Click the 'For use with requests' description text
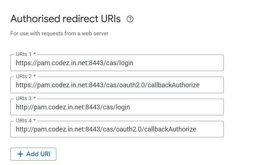This screenshot has width=261, height=165. [x=59, y=34]
